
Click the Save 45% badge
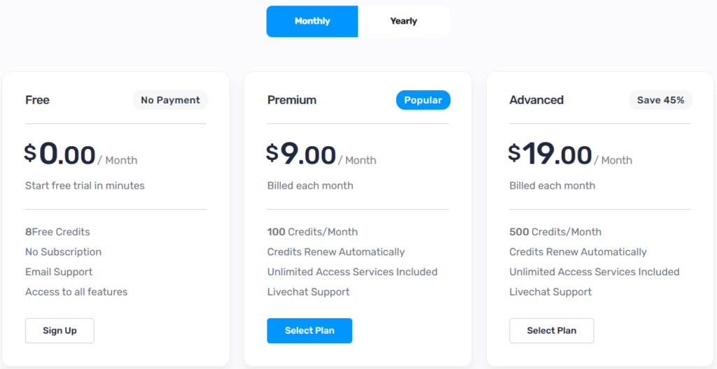[x=660, y=100]
